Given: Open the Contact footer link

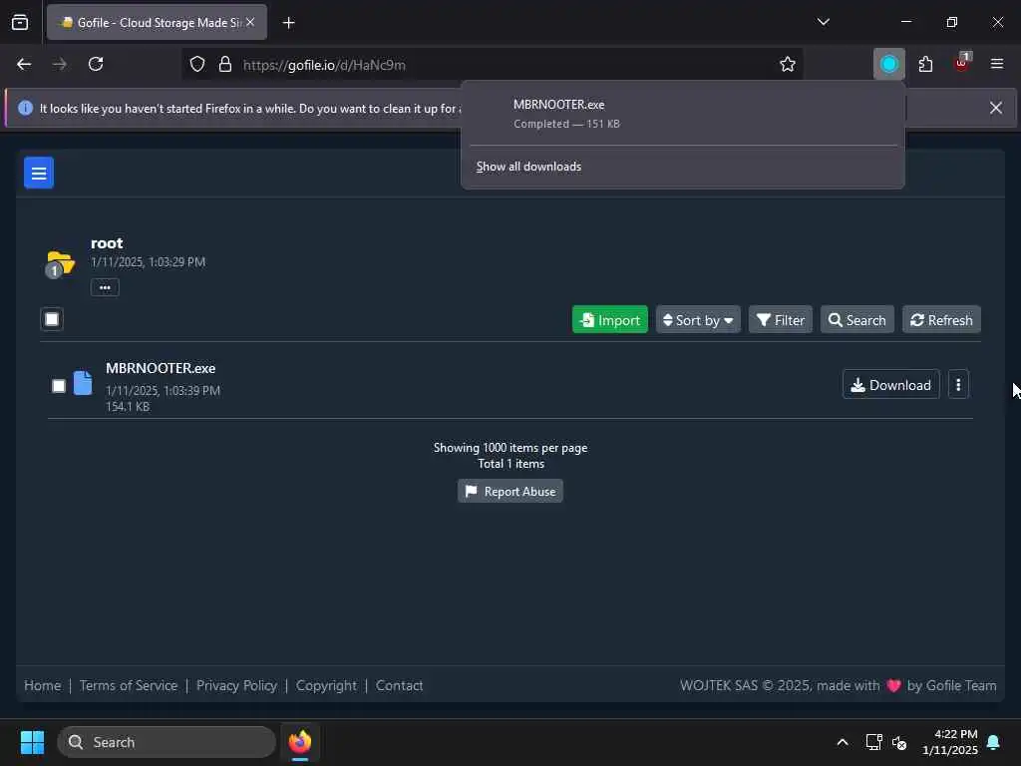Looking at the screenshot, I should [x=399, y=685].
